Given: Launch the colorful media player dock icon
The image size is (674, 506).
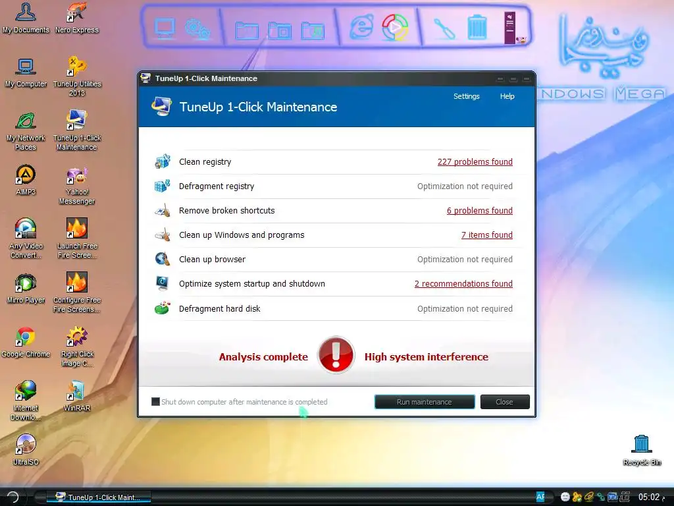Looking at the screenshot, I should coord(395,28).
